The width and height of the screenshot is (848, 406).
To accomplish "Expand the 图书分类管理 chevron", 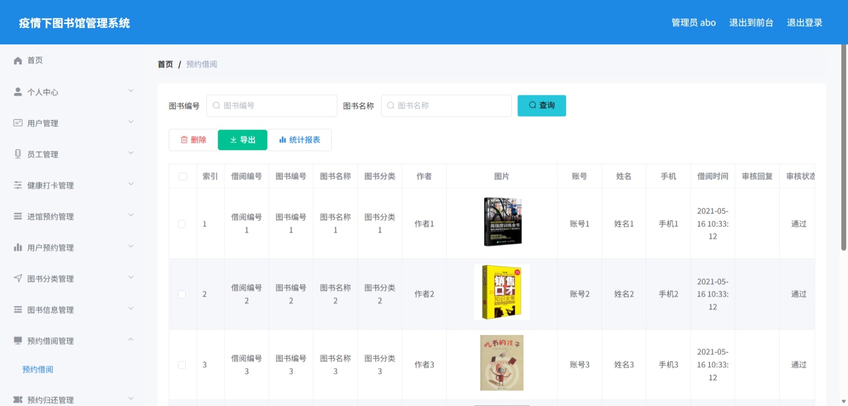I will point(131,277).
